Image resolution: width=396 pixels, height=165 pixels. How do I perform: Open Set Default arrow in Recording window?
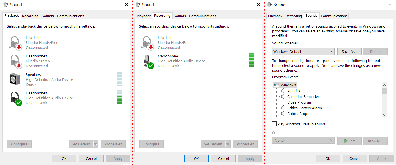[228, 144]
